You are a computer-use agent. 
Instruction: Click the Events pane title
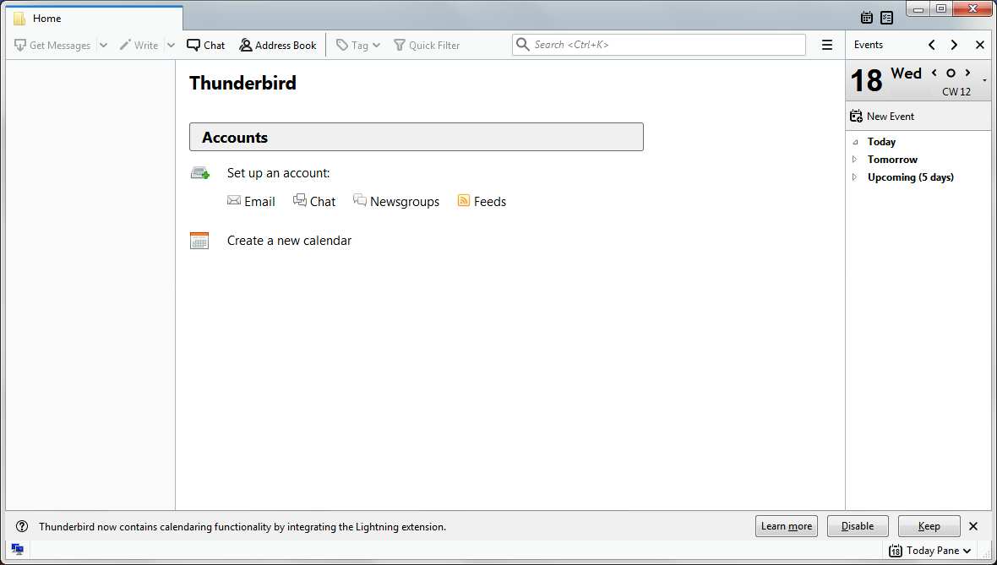click(x=869, y=45)
